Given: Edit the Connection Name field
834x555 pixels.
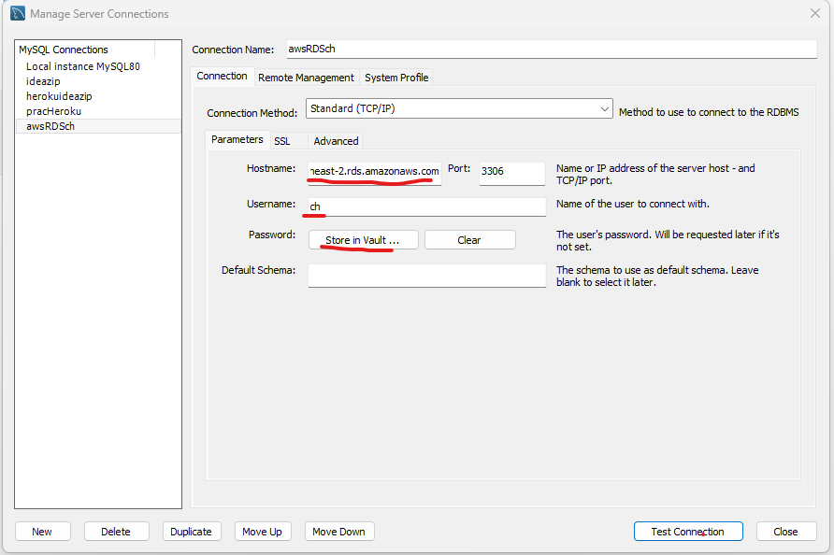Looking at the screenshot, I should 552,49.
